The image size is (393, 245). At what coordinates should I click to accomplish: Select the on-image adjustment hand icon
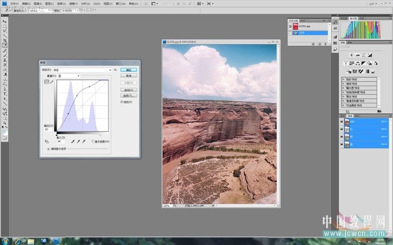[47, 141]
